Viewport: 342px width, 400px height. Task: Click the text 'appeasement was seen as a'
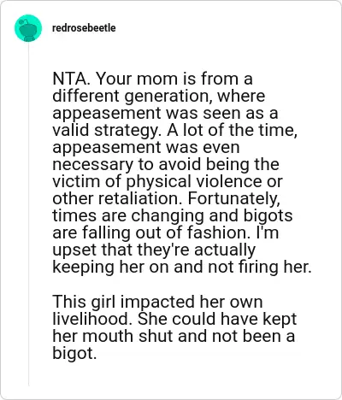165,113
